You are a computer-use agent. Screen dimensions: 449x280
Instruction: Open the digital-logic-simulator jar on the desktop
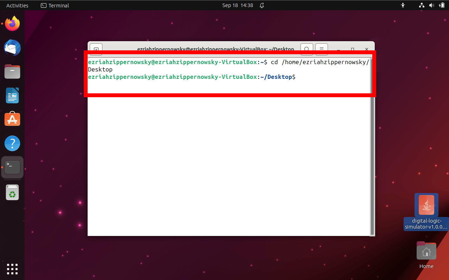coord(426,205)
